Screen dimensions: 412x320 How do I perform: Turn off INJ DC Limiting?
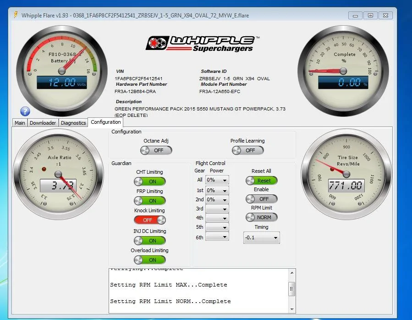150,241
